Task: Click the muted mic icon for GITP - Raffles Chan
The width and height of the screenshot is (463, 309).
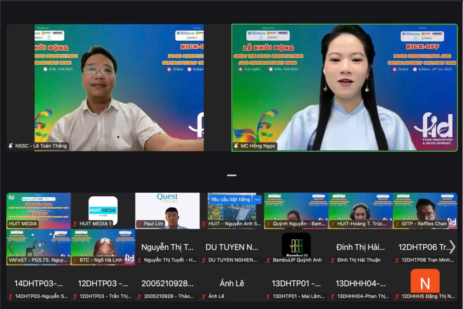Action: tap(397, 224)
